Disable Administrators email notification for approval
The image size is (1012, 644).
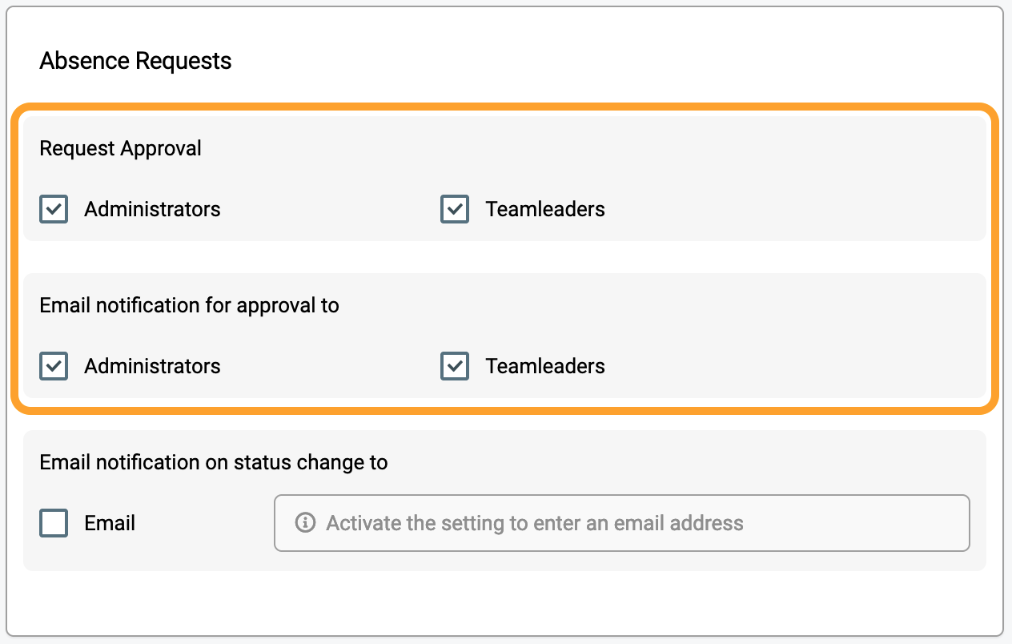tap(54, 366)
